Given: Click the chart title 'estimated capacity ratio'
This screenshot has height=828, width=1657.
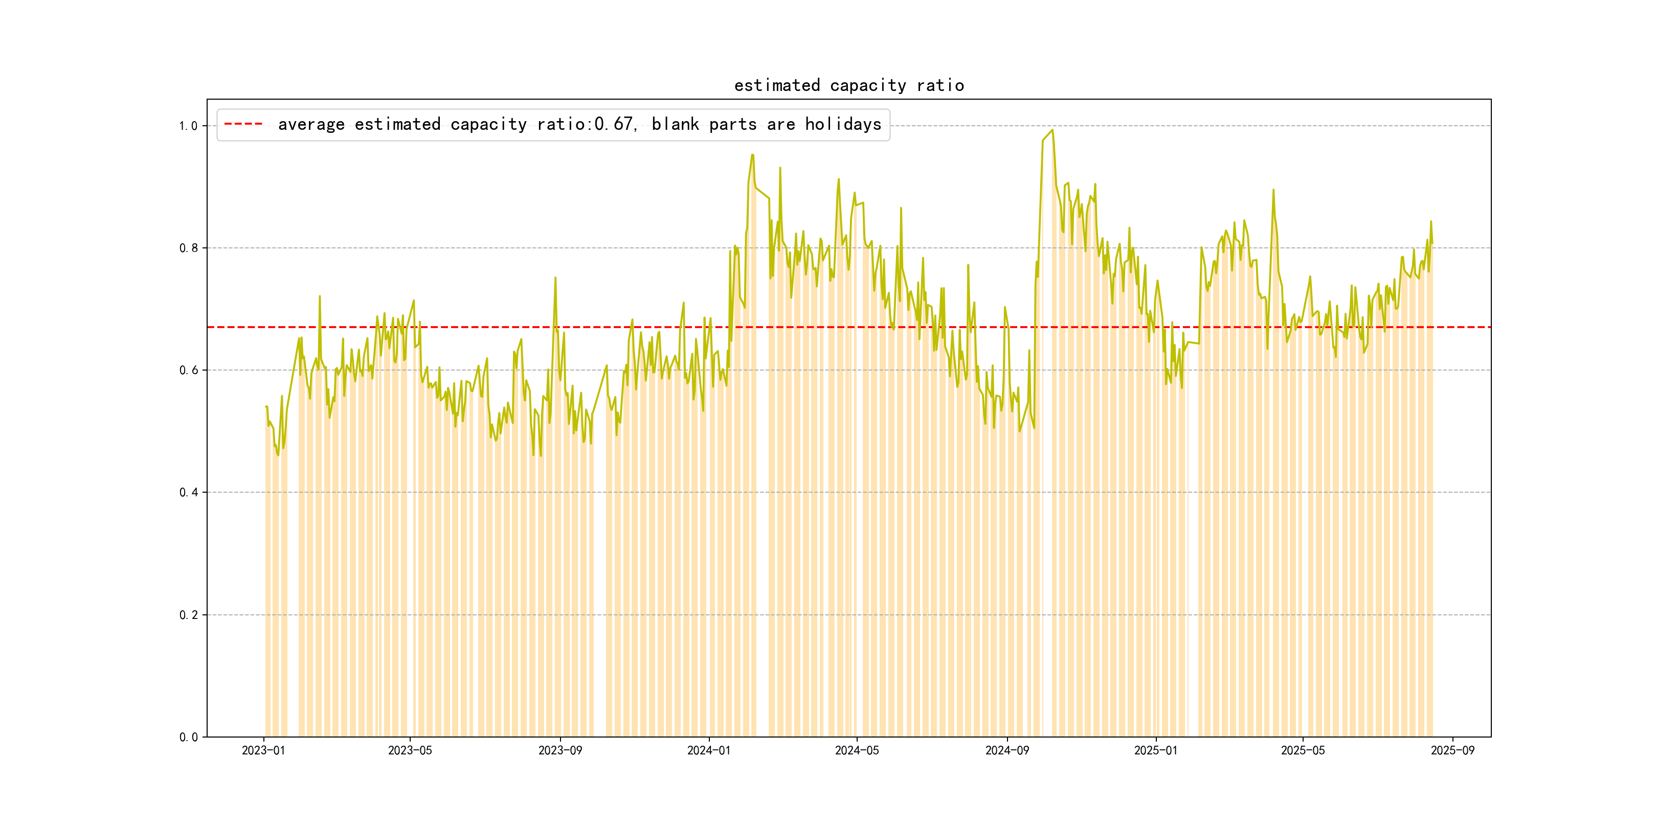Looking at the screenshot, I should 848,85.
